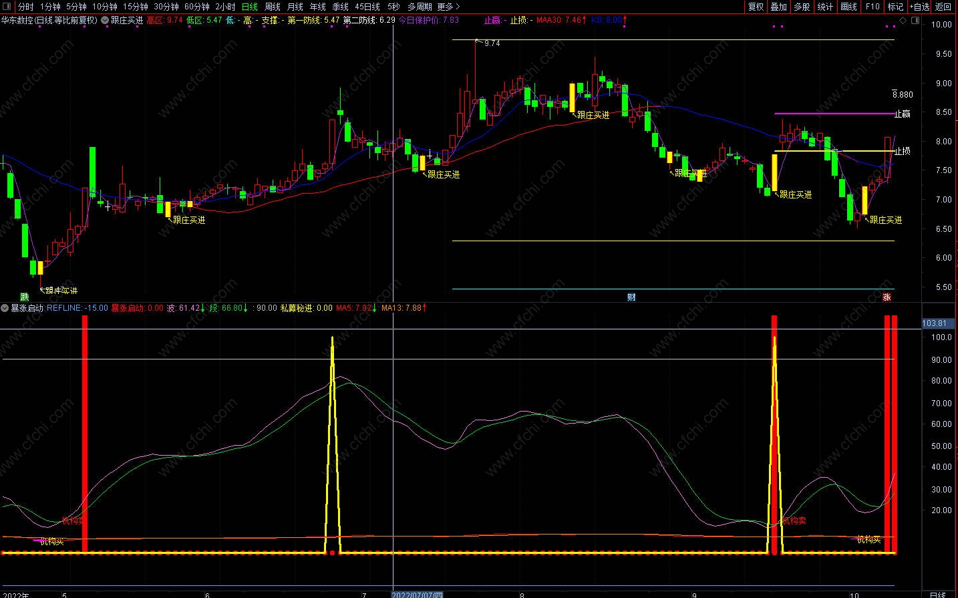
Task: Click the 私募秘进: 0.00 value
Action: (306, 308)
